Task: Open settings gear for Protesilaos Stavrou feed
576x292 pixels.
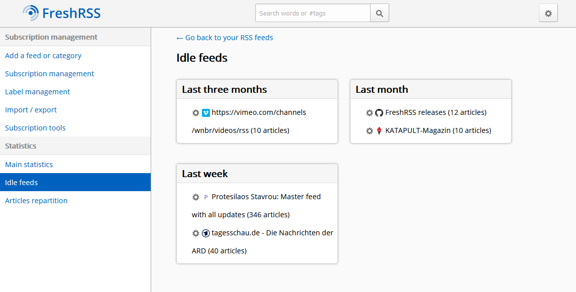Action: coord(196,197)
